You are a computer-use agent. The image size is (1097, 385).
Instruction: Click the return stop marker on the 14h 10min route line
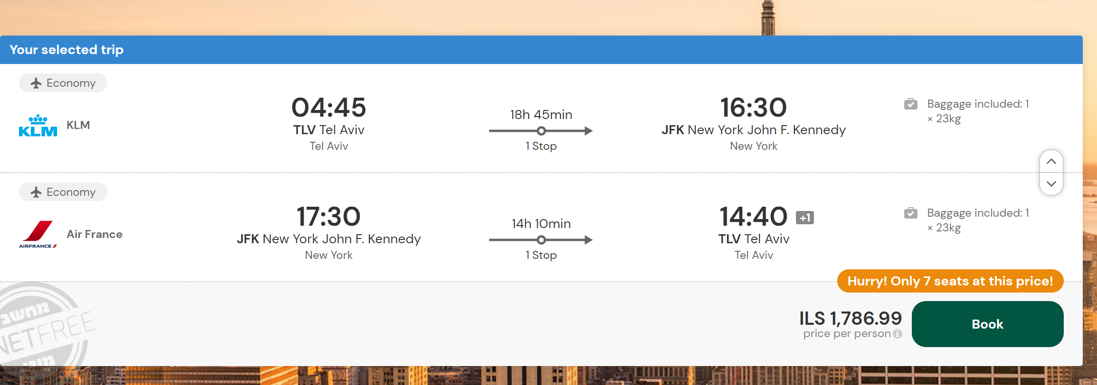[x=541, y=240]
